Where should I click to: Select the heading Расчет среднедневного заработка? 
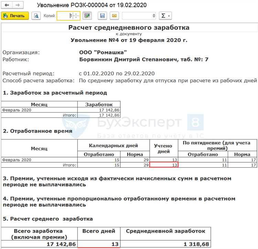[x=129, y=28]
